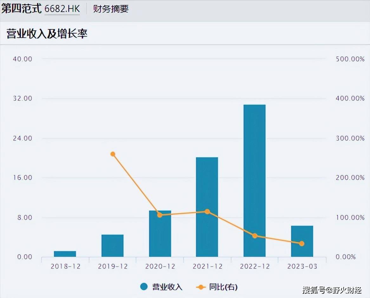Click the 2023-03 orange growth data point

[x=302, y=243]
